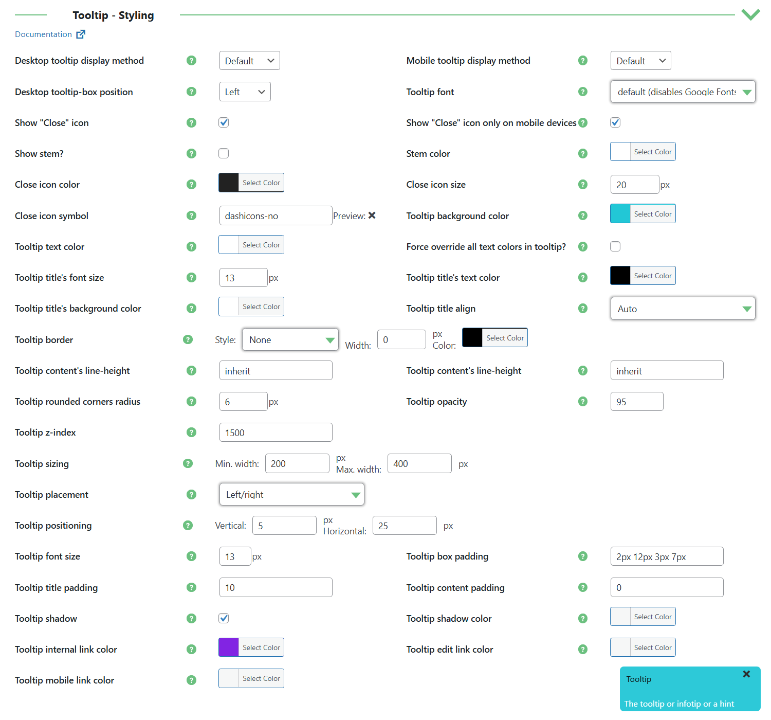Open help for Stem color option

point(583,153)
